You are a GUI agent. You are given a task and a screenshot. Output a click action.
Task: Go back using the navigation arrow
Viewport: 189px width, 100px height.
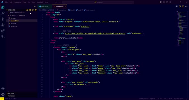pos(56,2)
